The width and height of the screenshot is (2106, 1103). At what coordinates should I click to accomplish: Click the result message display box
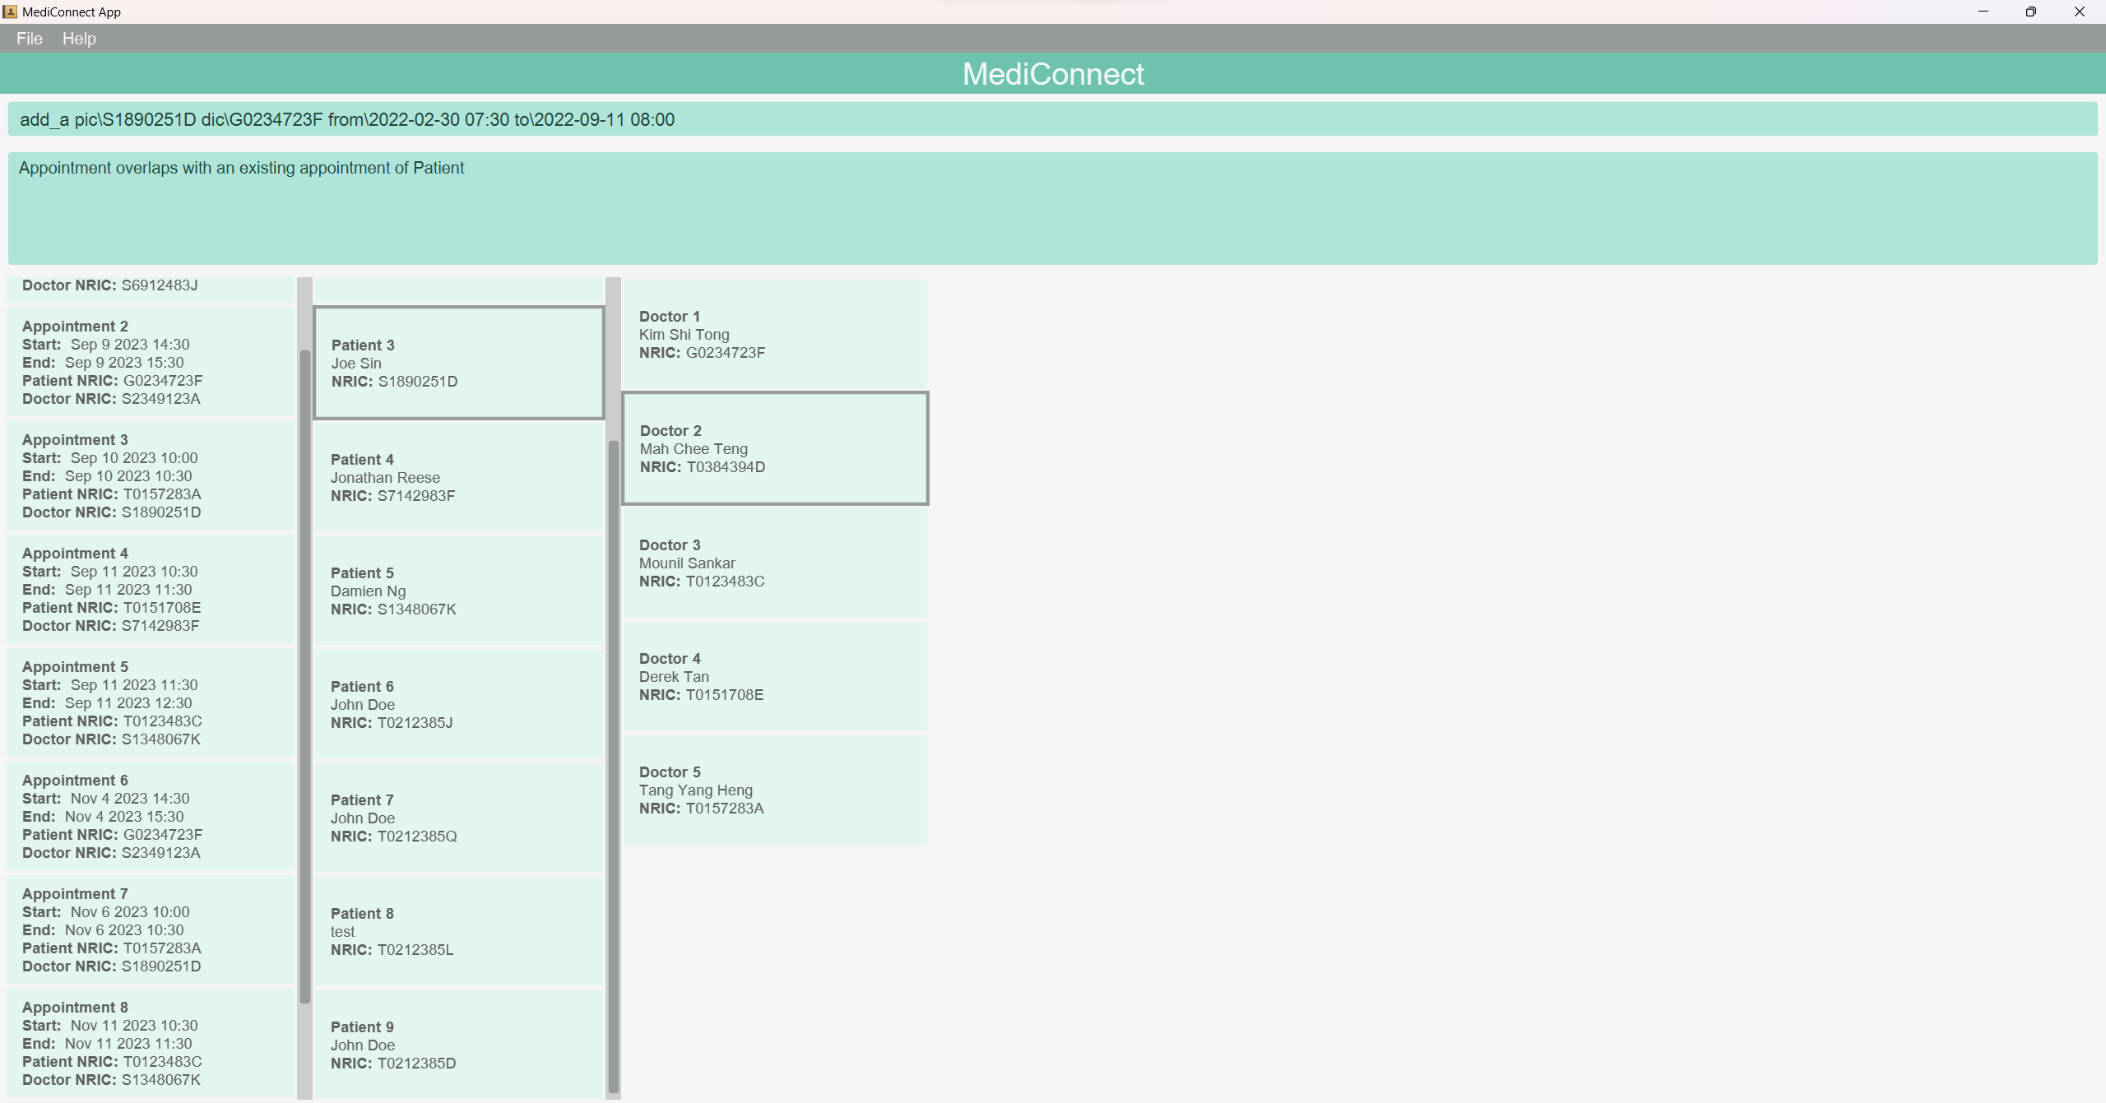pos(1051,208)
